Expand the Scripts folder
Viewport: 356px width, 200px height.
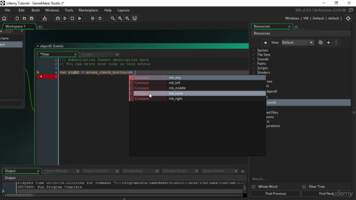click(x=254, y=68)
